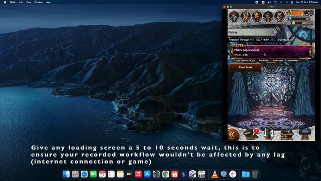321x181 pixels.
Task: Start the Maliris (Apocalypse) Master battle
Action: [x=271, y=51]
